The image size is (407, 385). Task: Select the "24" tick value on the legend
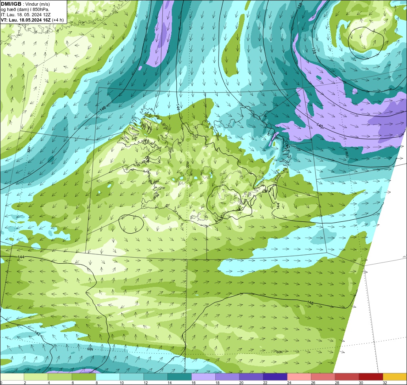click(289, 383)
